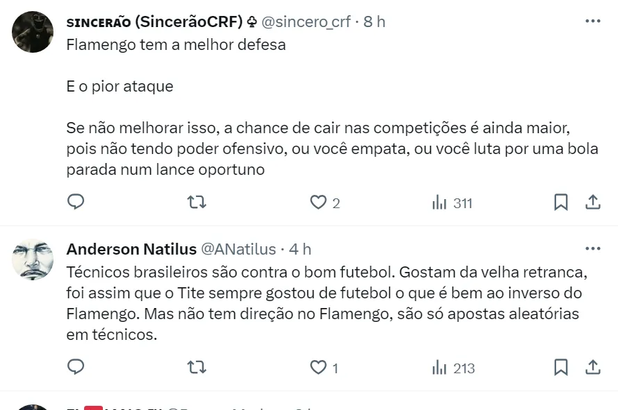Open more options on Anderson Natilus's tweet

click(x=592, y=248)
